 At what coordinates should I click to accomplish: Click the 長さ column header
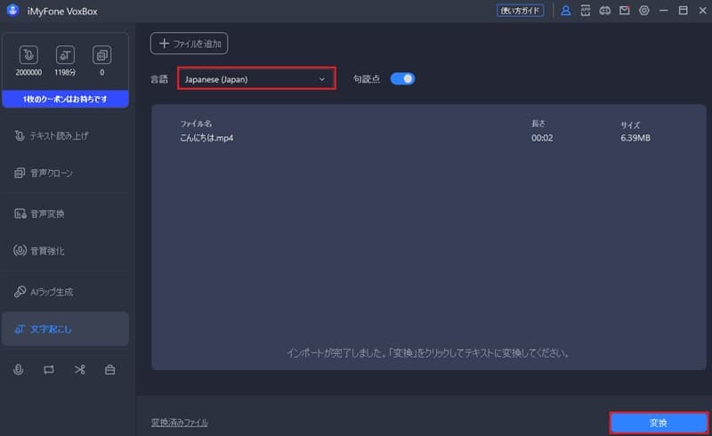538,124
